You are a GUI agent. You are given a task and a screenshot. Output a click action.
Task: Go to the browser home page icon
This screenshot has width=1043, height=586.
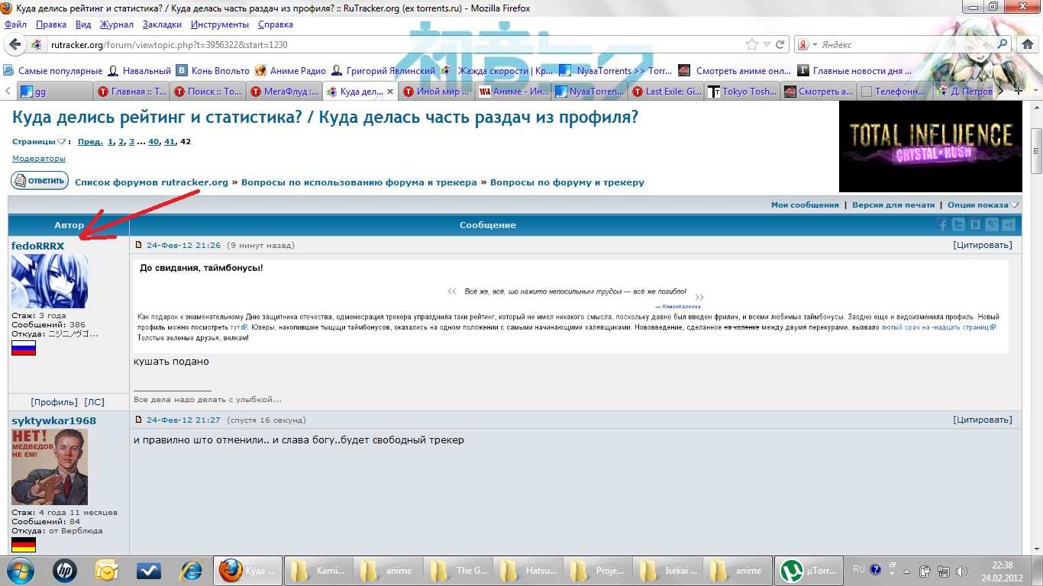[1028, 44]
